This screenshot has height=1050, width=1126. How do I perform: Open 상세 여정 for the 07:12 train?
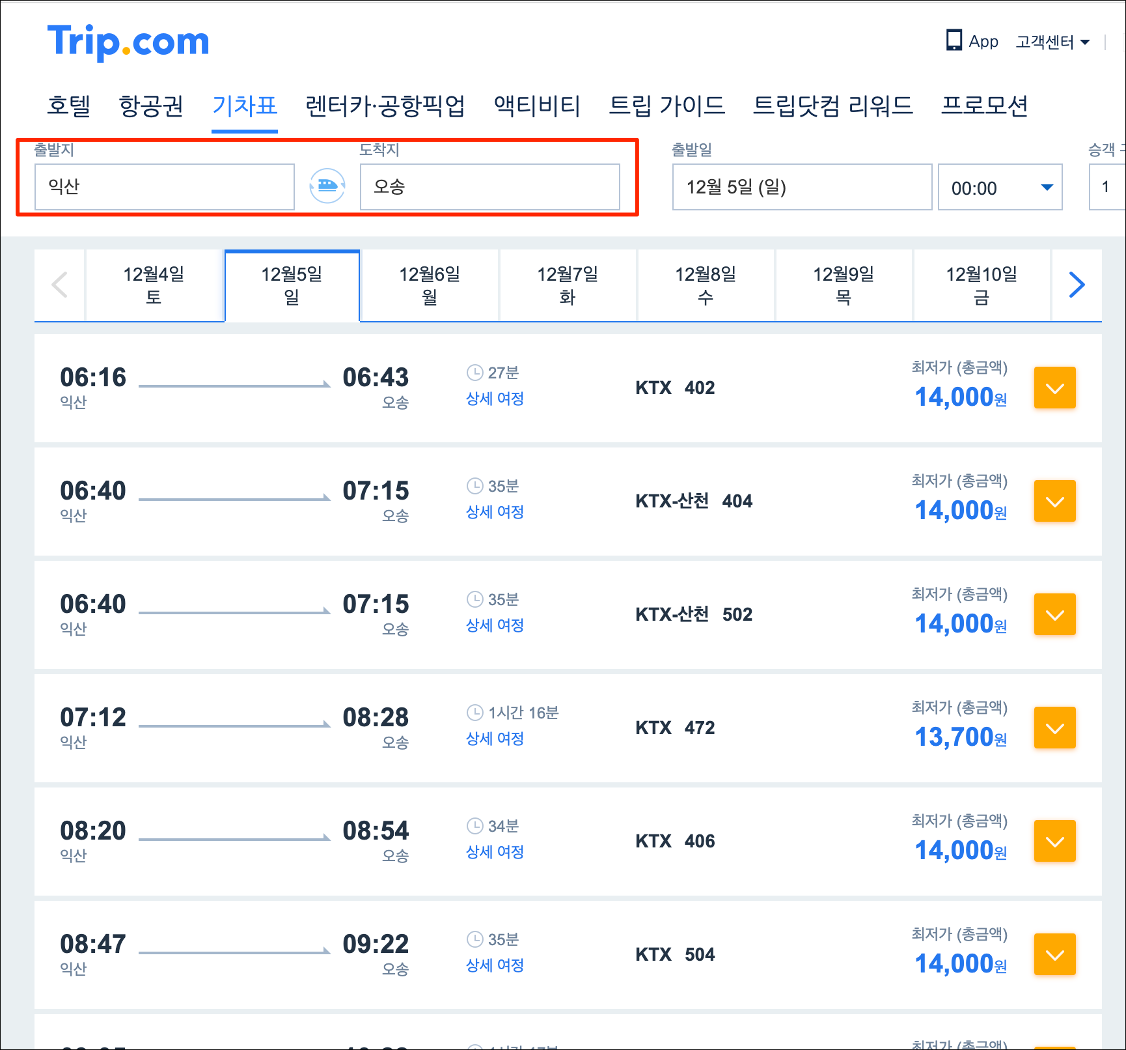click(x=495, y=739)
